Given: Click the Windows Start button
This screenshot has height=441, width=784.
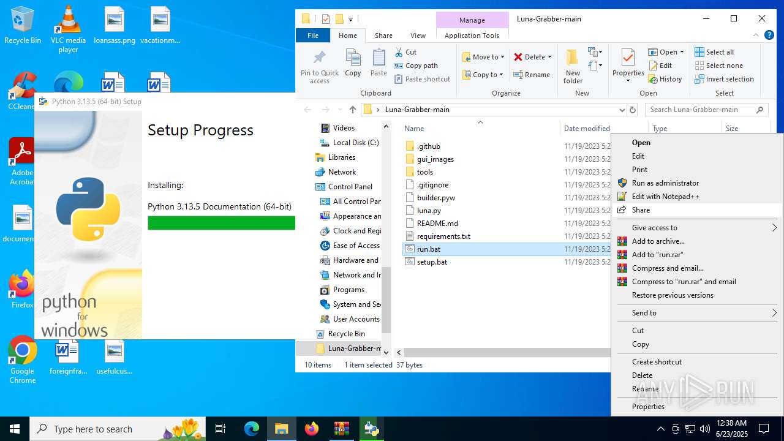Looking at the screenshot, I should coord(15,429).
